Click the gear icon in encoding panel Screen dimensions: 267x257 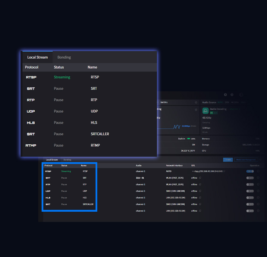(x=196, y=110)
